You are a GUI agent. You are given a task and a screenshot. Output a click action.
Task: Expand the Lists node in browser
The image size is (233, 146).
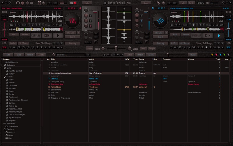[x=9, y=68]
